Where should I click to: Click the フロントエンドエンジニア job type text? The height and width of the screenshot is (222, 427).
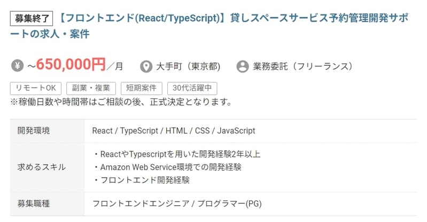[x=177, y=204]
